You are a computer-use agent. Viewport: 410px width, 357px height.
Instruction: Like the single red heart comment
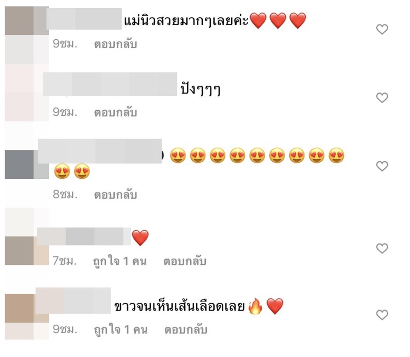click(382, 248)
